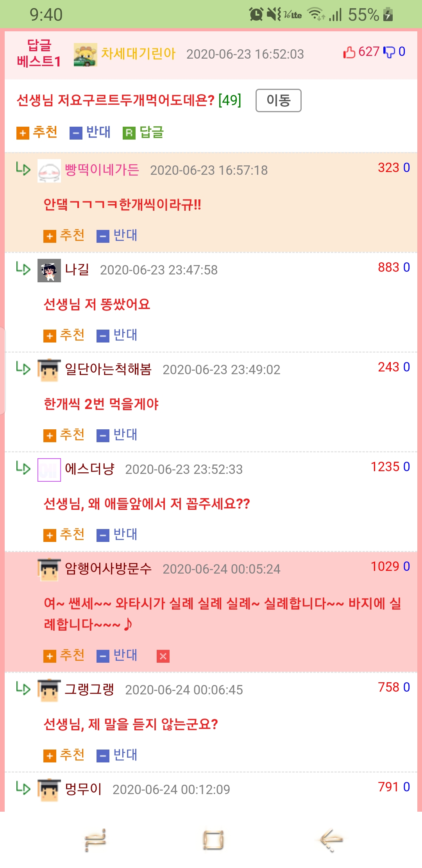Open recent apps navigation icon
This screenshot has width=422, height=868.
pyautogui.click(x=95, y=840)
